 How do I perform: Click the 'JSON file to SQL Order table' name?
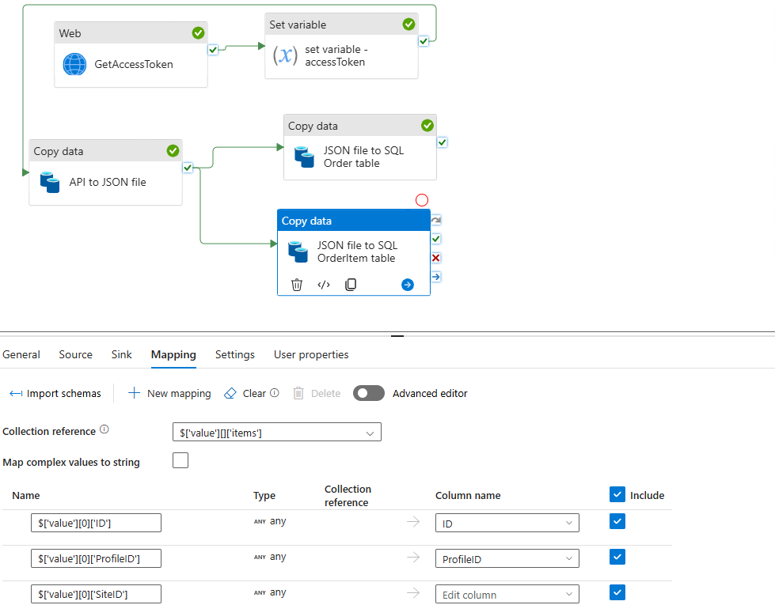(x=364, y=157)
